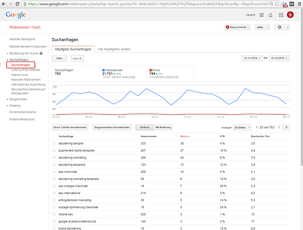
Task: Star the 'storytelling marketing beispiele' query
Action: pos(54,179)
